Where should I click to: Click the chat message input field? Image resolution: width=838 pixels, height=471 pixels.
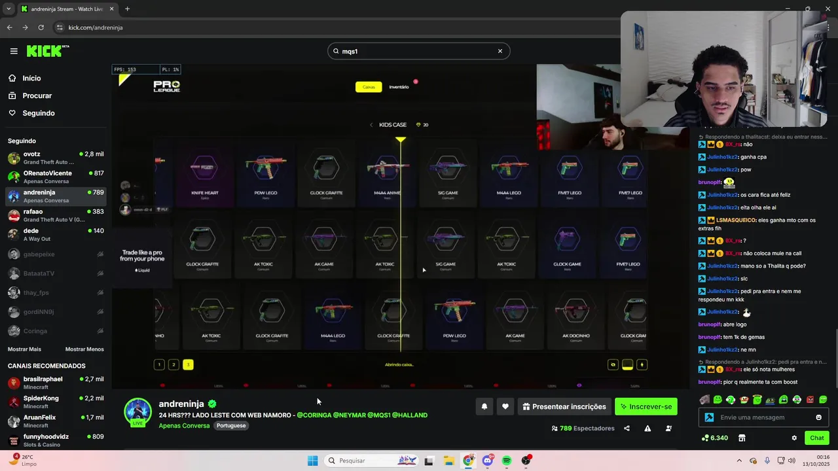point(765,417)
